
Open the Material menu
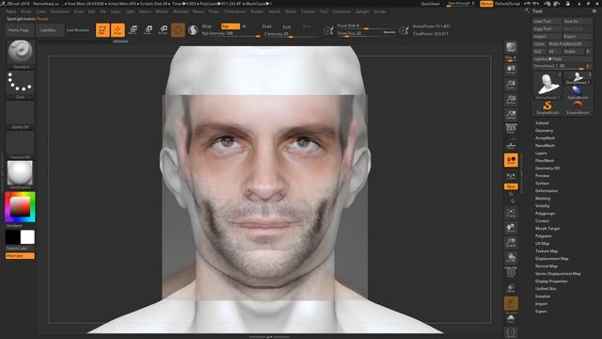pyautogui.click(x=181, y=11)
